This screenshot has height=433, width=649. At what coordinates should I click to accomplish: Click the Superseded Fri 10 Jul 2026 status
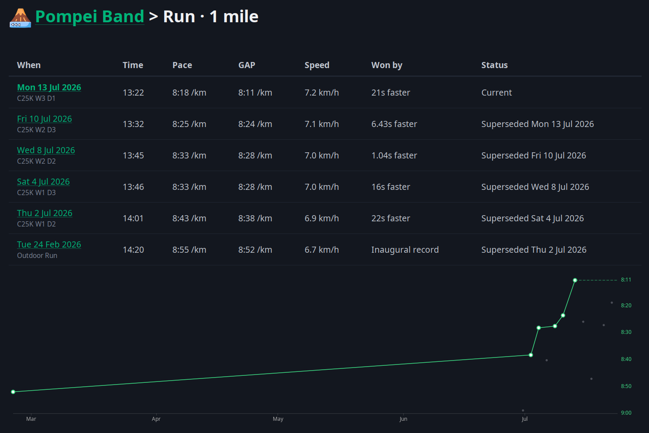(x=534, y=155)
